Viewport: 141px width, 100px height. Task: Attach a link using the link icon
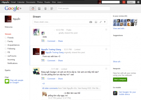[x=101, y=22]
